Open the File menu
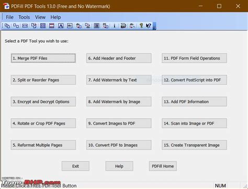 point(9,17)
